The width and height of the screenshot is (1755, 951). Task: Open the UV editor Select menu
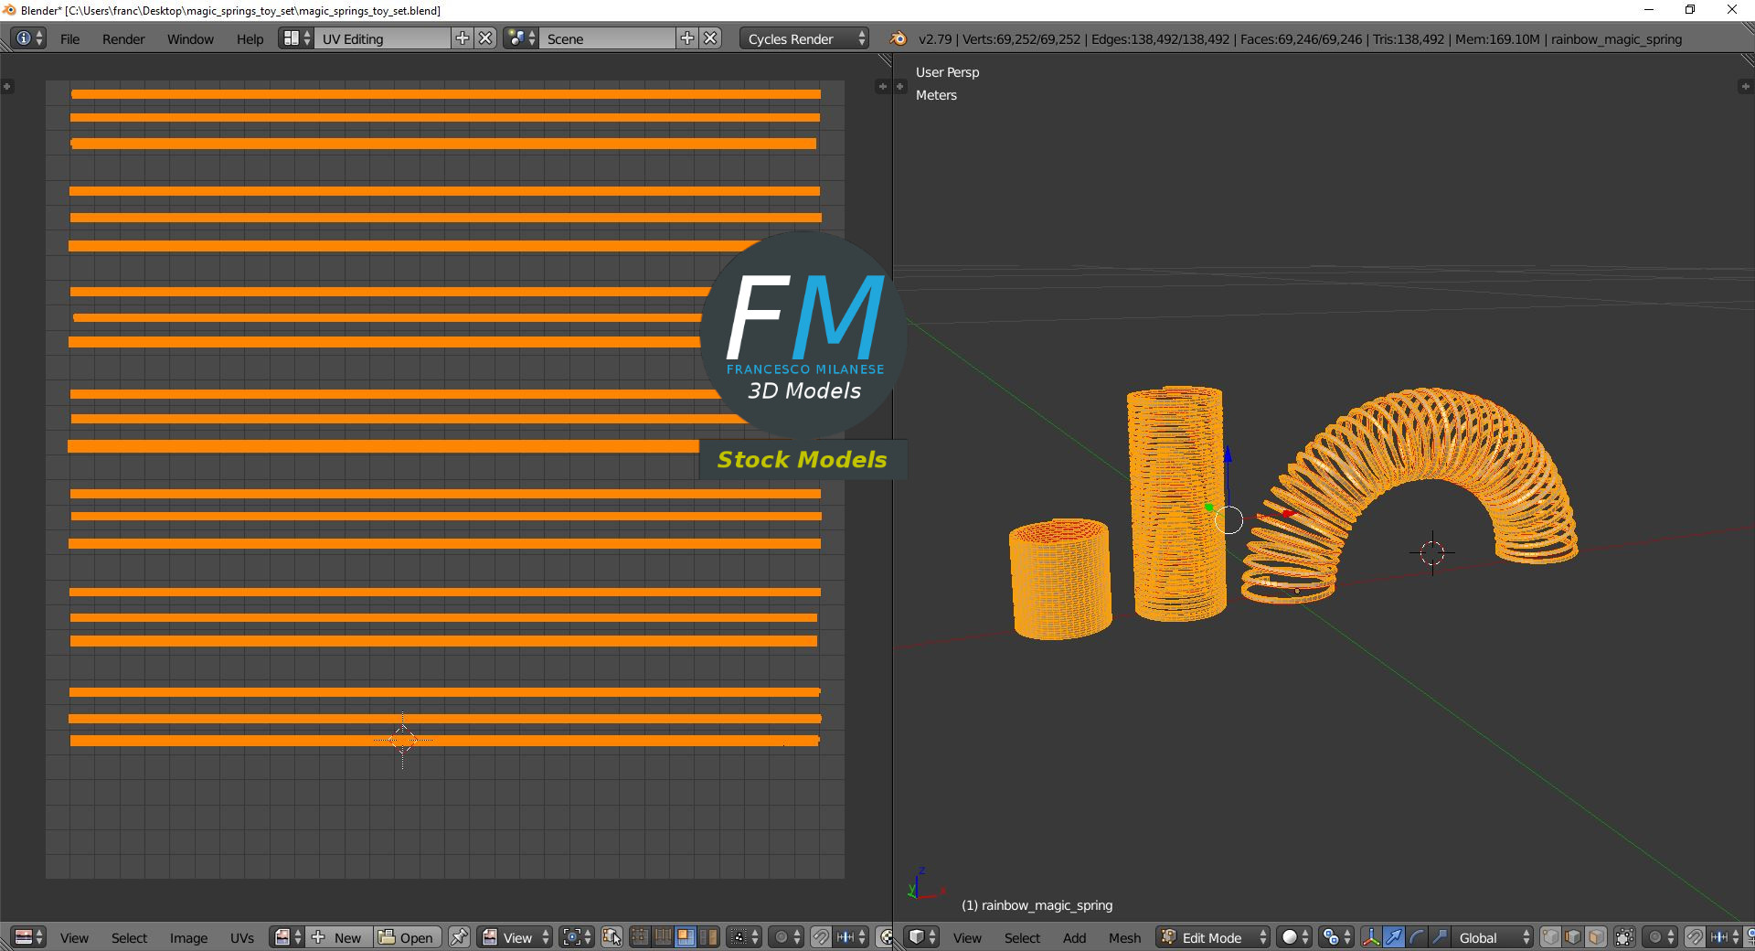(129, 938)
